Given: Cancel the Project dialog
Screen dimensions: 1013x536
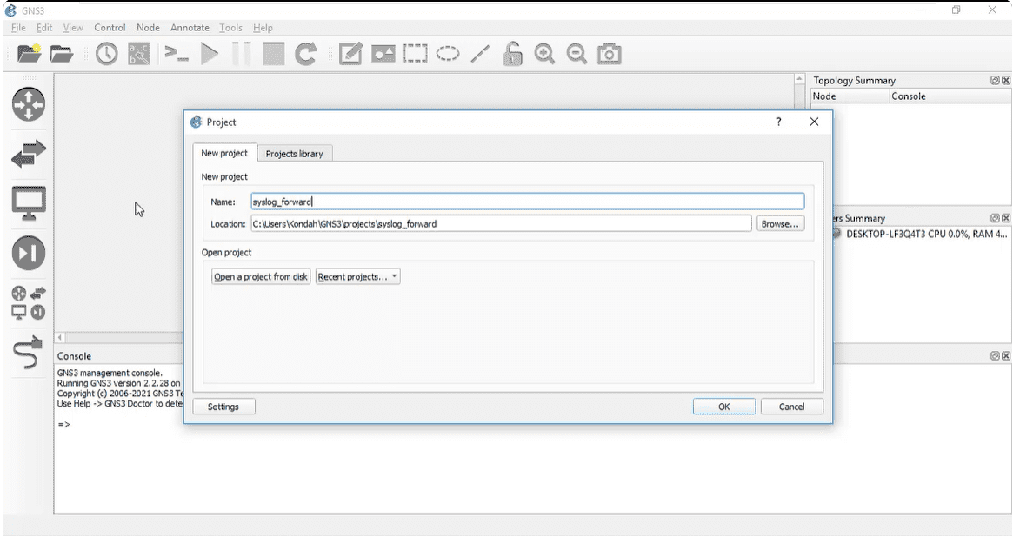Looking at the screenshot, I should tap(791, 407).
